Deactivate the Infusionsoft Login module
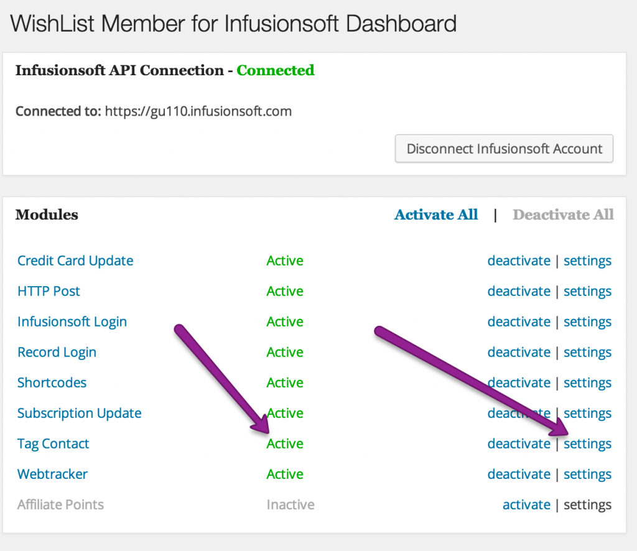The height and width of the screenshot is (551, 637). click(519, 322)
